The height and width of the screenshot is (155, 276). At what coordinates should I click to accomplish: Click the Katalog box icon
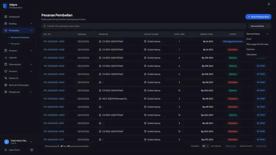coord(6,24)
